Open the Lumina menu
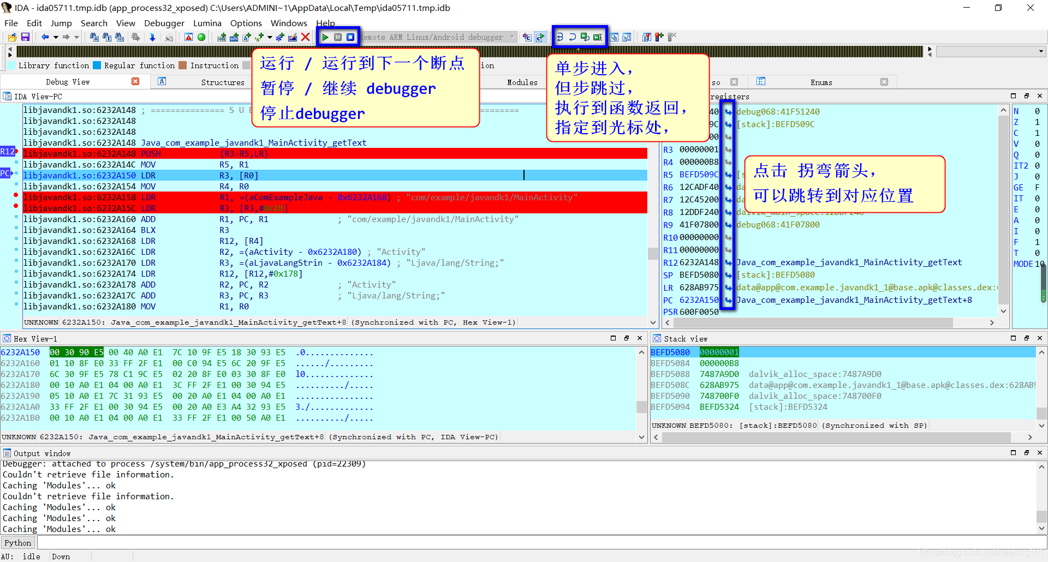 tap(207, 23)
